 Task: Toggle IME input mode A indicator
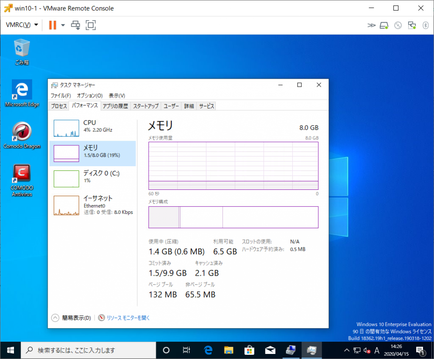[377, 351]
